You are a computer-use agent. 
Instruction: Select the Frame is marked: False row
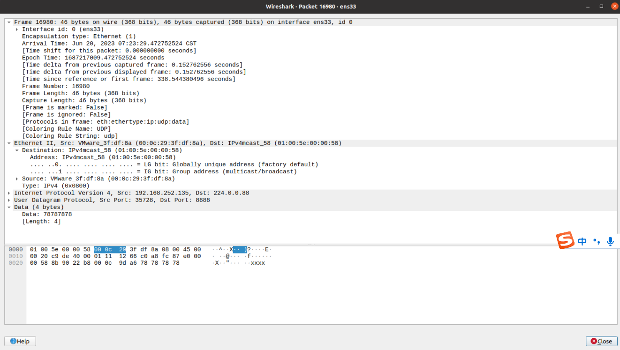311,107
